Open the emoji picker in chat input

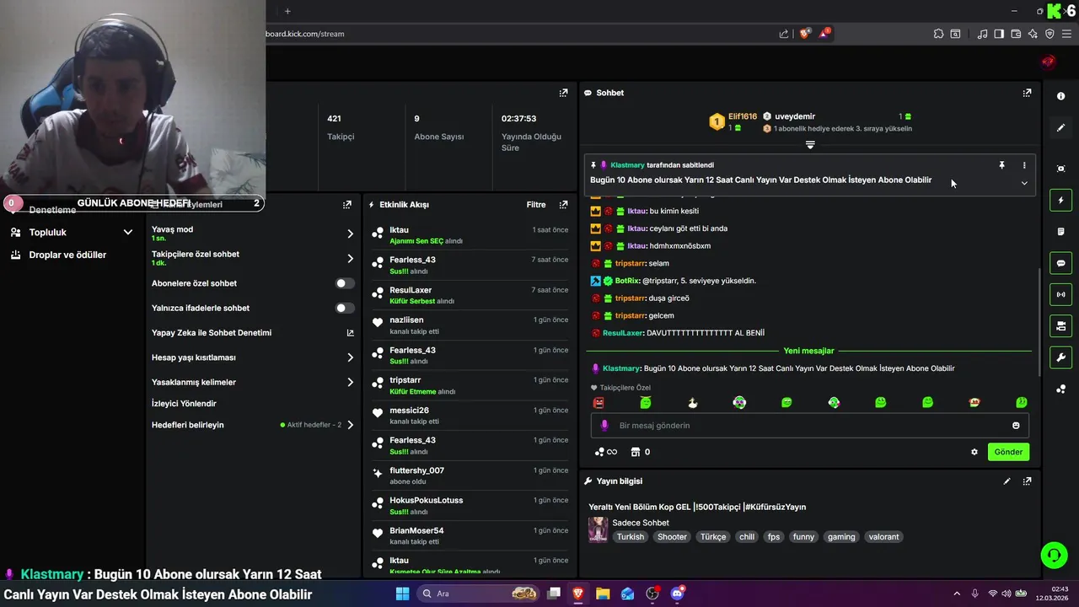[1016, 426]
